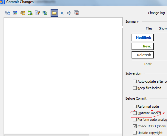Uncheck the Check TODO option
The image size is (167, 136).
coord(135,126)
